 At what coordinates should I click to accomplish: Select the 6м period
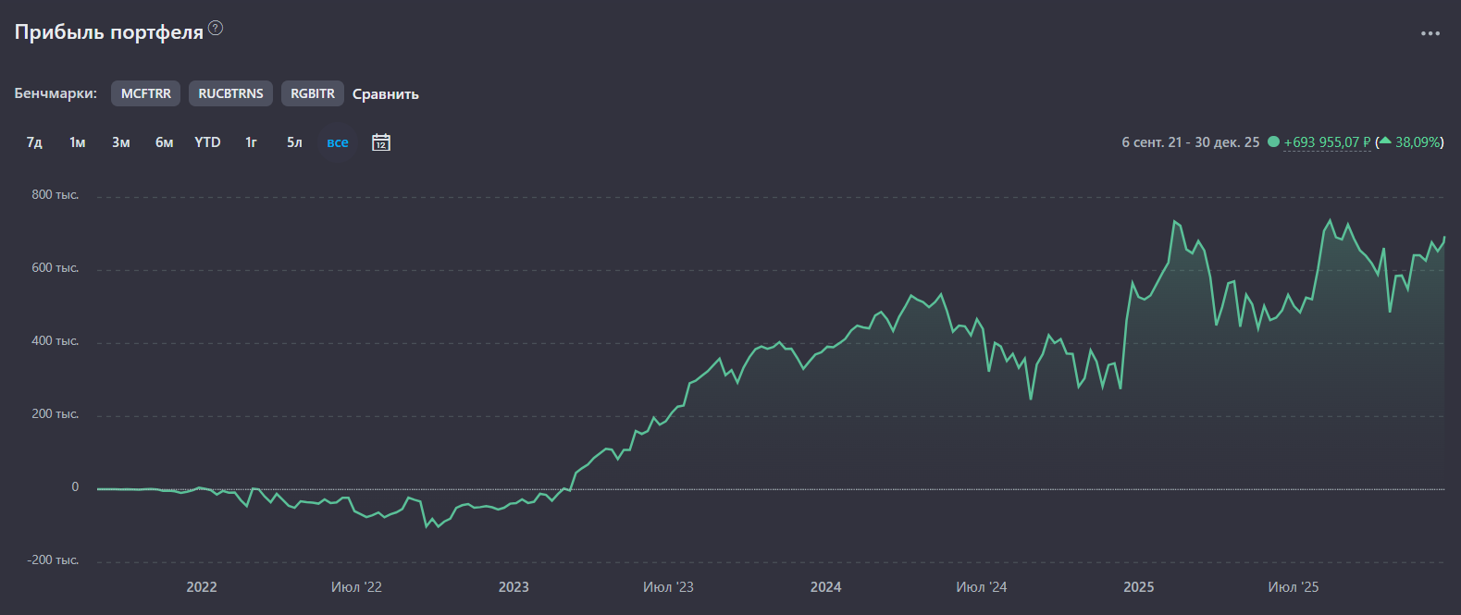(x=165, y=142)
